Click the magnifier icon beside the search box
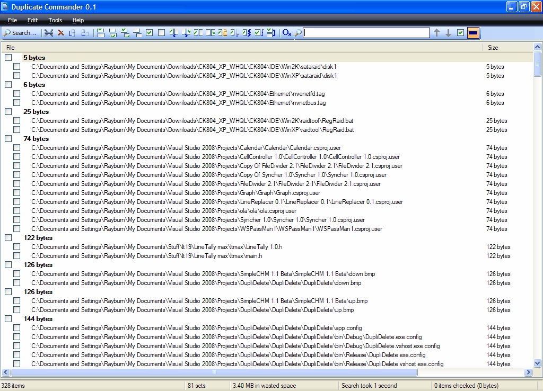 tap(298, 33)
